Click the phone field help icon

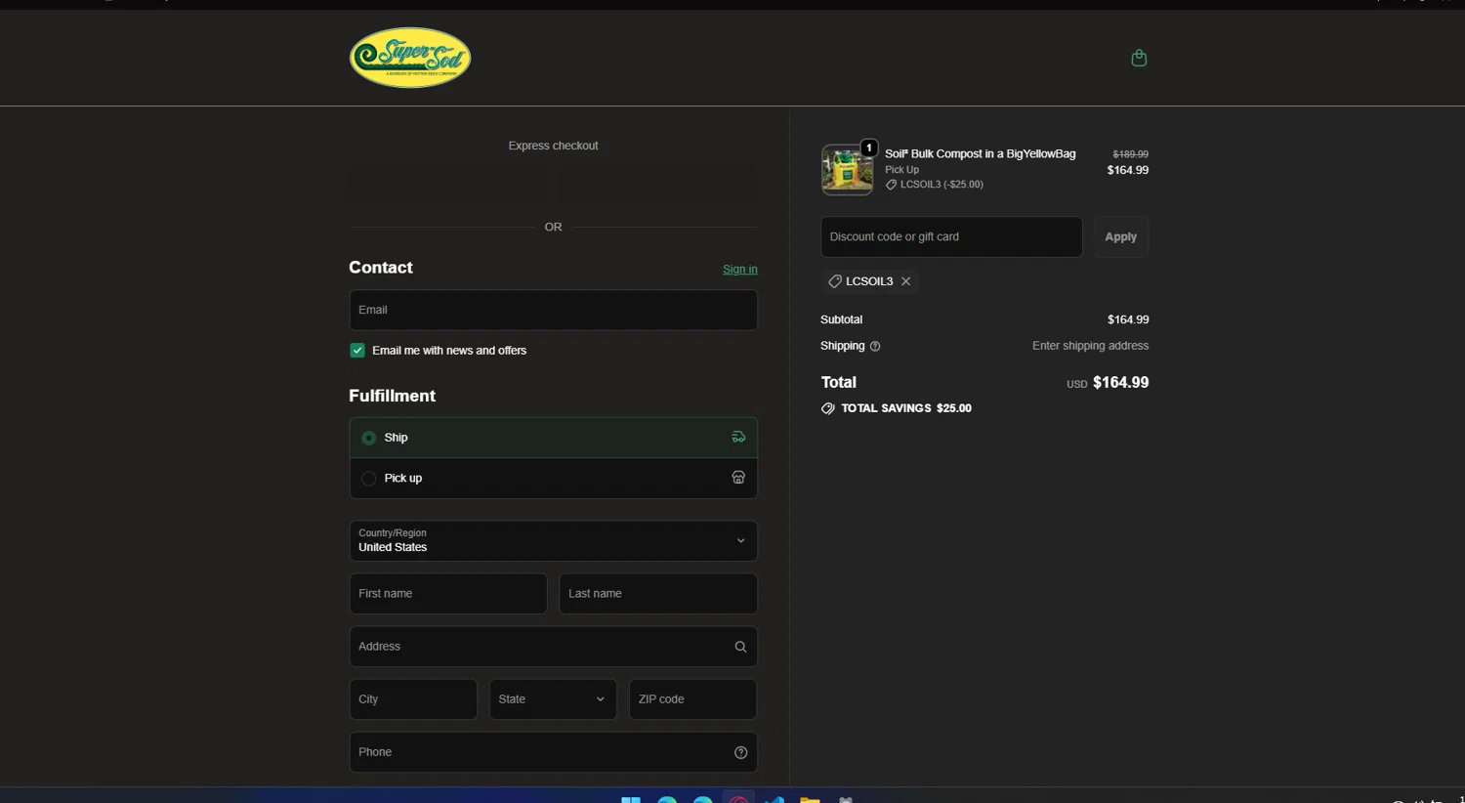(x=740, y=752)
